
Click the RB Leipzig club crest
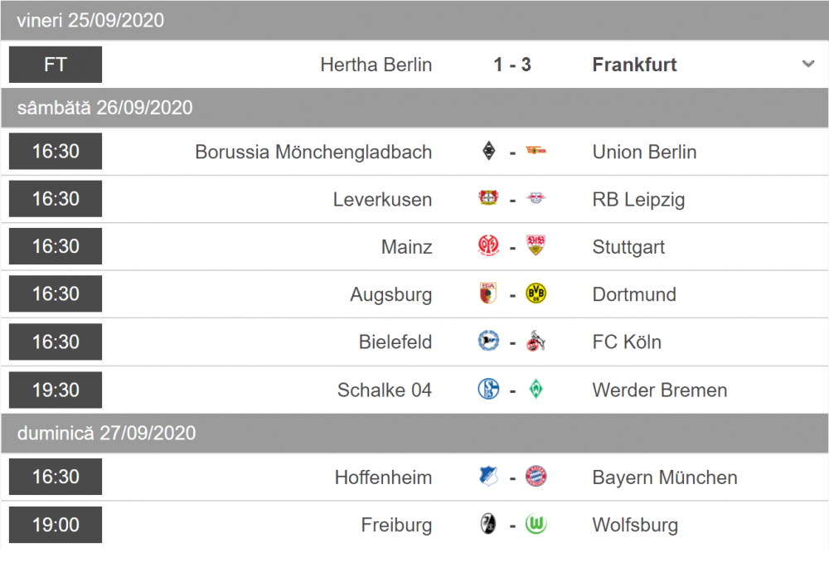536,199
